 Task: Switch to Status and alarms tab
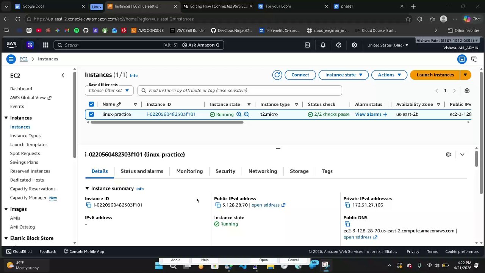(142, 171)
